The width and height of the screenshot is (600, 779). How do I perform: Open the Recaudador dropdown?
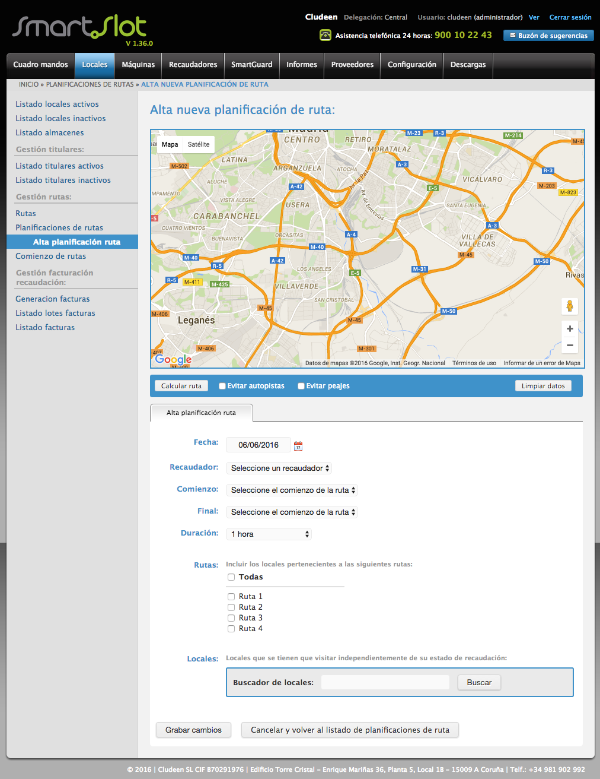point(279,468)
